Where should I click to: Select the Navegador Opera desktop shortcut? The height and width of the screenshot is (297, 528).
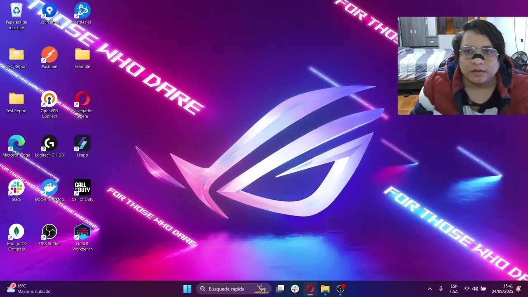coord(82,104)
